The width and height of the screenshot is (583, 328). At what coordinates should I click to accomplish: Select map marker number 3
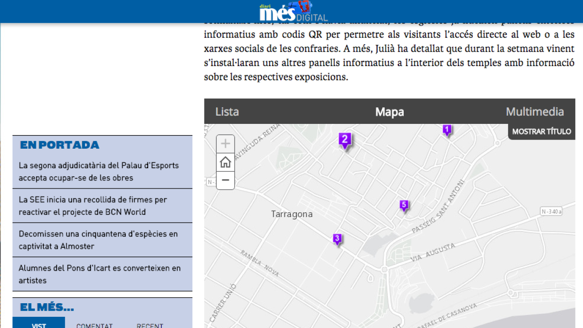[337, 238]
